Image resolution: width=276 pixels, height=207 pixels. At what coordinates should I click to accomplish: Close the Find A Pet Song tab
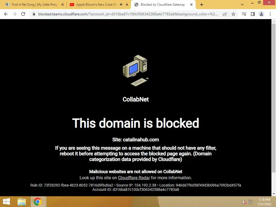pyautogui.click(x=63, y=5)
